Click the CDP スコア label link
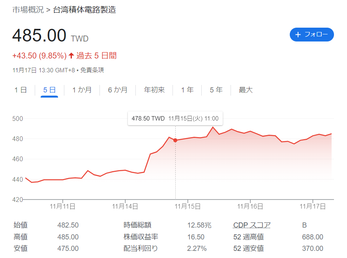This screenshot has width=347, height=258. pos(251,225)
